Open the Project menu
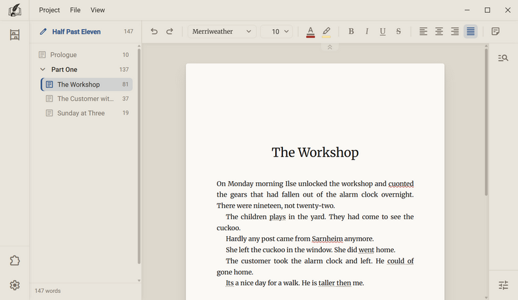 pos(49,10)
